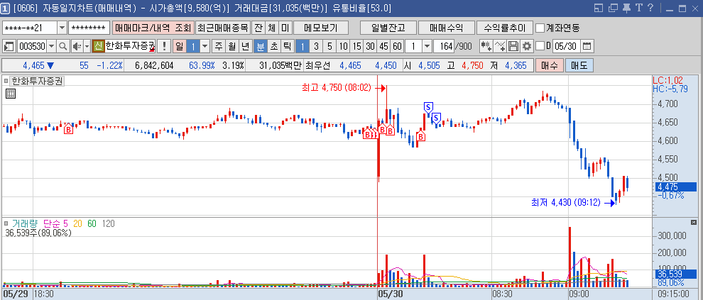Click the duplicate window icon in title bar
The width and height of the screenshot is (703, 300).
(x=613, y=8)
